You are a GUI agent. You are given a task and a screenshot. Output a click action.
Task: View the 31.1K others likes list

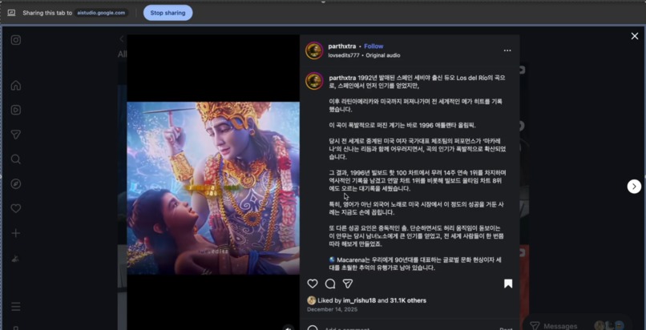tap(408, 300)
